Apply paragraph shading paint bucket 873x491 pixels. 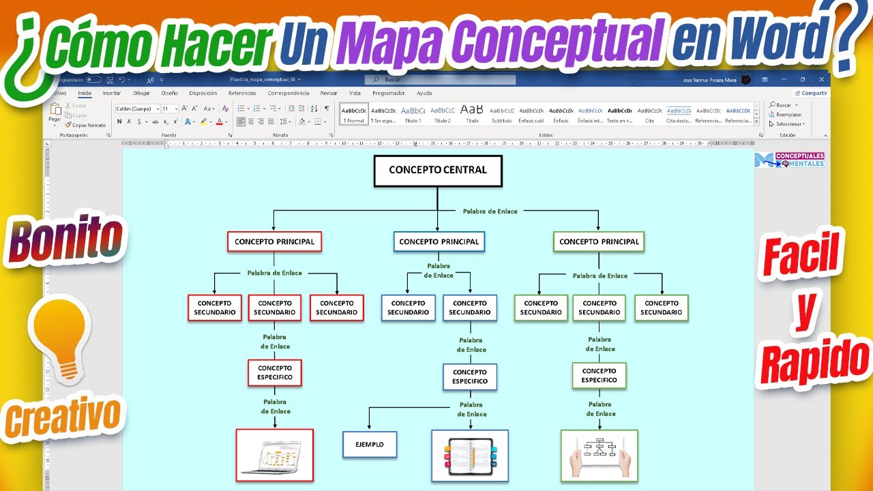coord(302,121)
